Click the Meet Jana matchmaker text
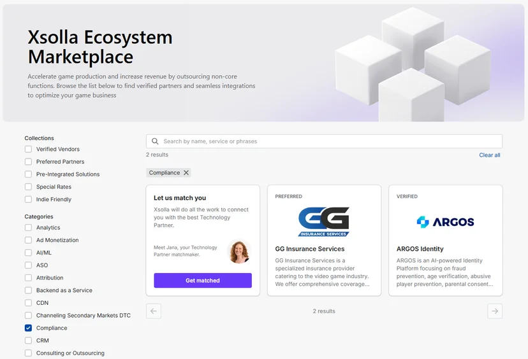The height and width of the screenshot is (359, 528). pos(186,251)
